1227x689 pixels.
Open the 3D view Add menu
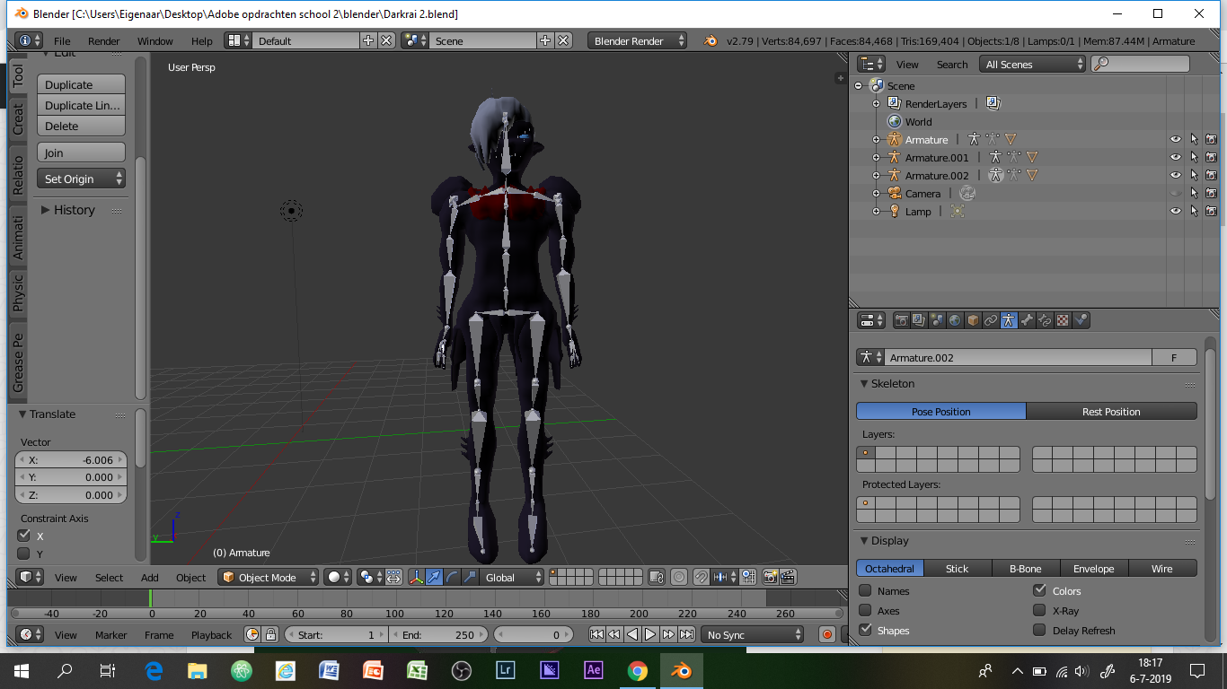150,578
